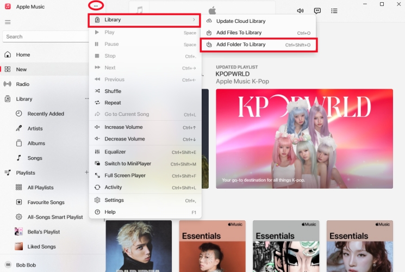This screenshot has width=405, height=272.
Task: Toggle the hamburger sidebar menu icon
Action: 8,22
